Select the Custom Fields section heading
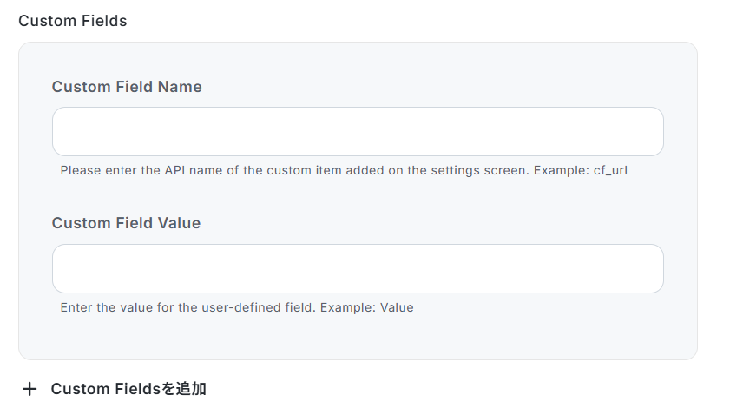This screenshot has width=730, height=408. tap(73, 21)
